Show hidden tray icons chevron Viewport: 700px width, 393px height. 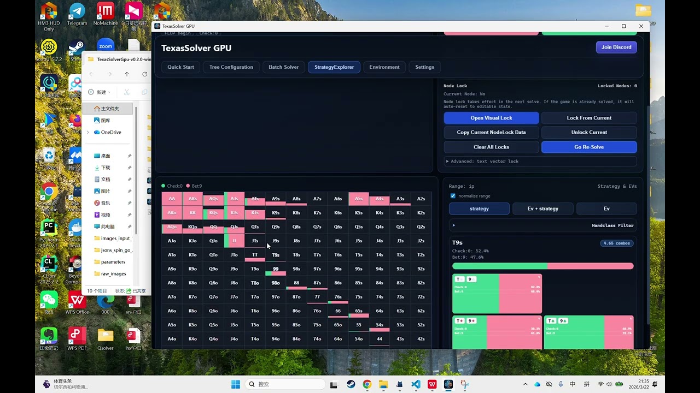click(x=526, y=384)
